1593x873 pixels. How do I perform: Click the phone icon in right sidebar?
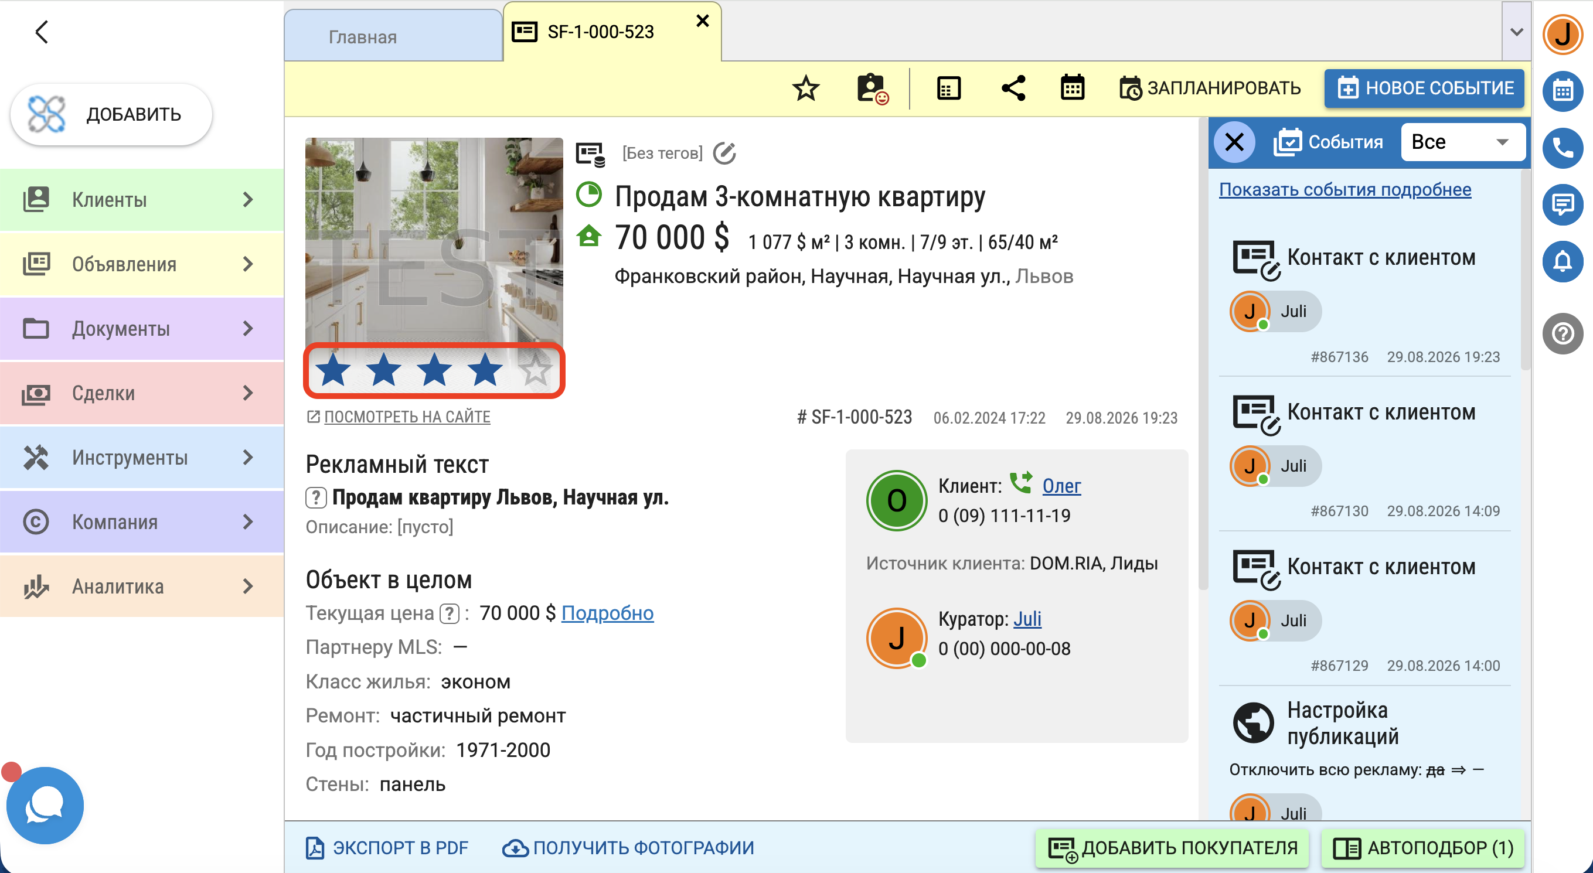[1563, 147]
